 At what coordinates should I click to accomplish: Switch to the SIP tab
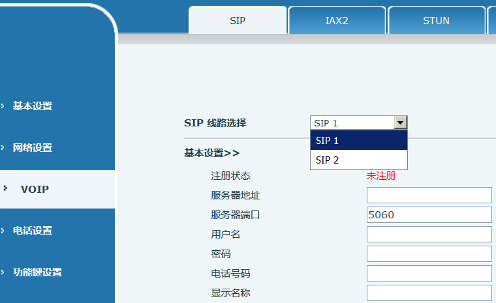tap(238, 20)
